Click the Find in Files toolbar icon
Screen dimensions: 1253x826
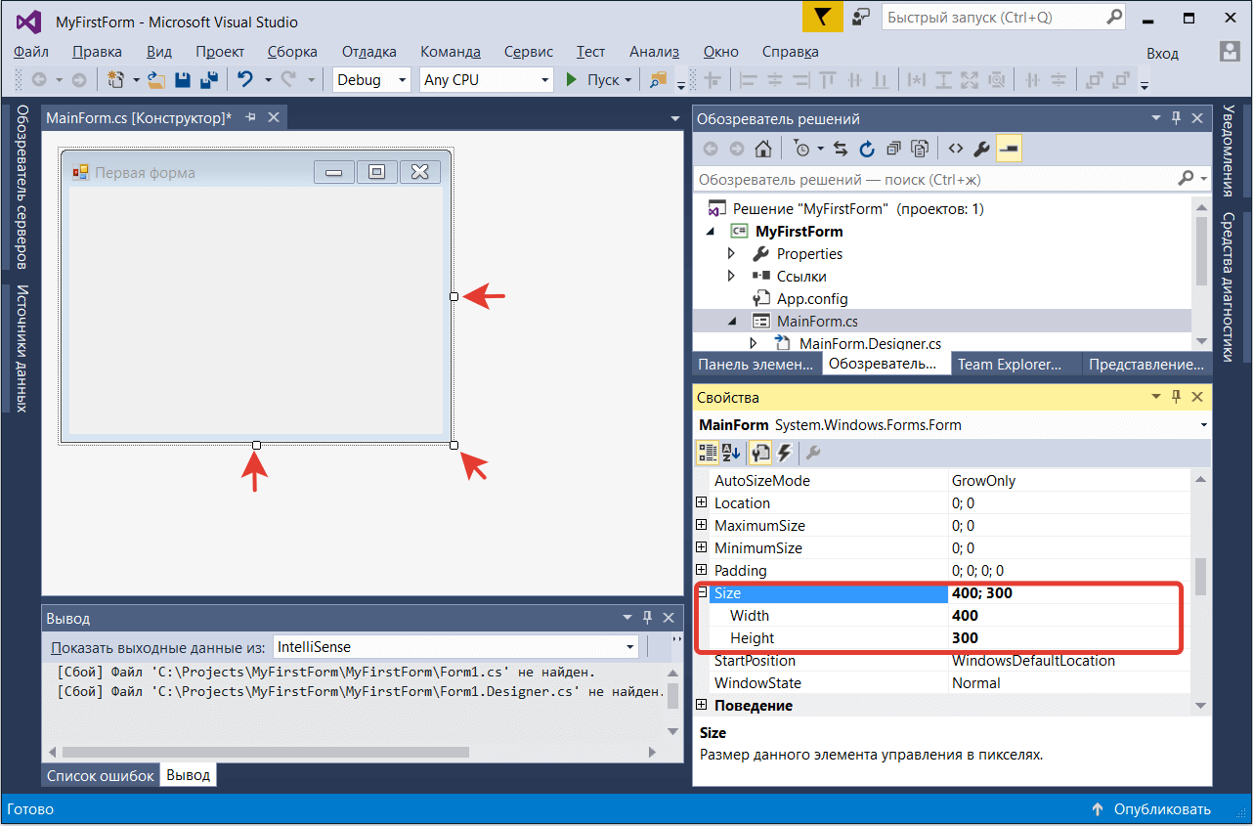tap(658, 80)
